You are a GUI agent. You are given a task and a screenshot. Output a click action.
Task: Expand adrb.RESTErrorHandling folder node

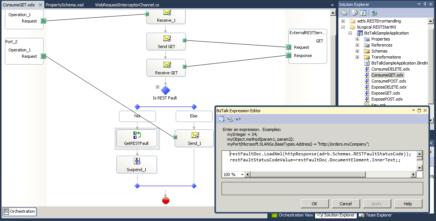[x=343, y=21]
